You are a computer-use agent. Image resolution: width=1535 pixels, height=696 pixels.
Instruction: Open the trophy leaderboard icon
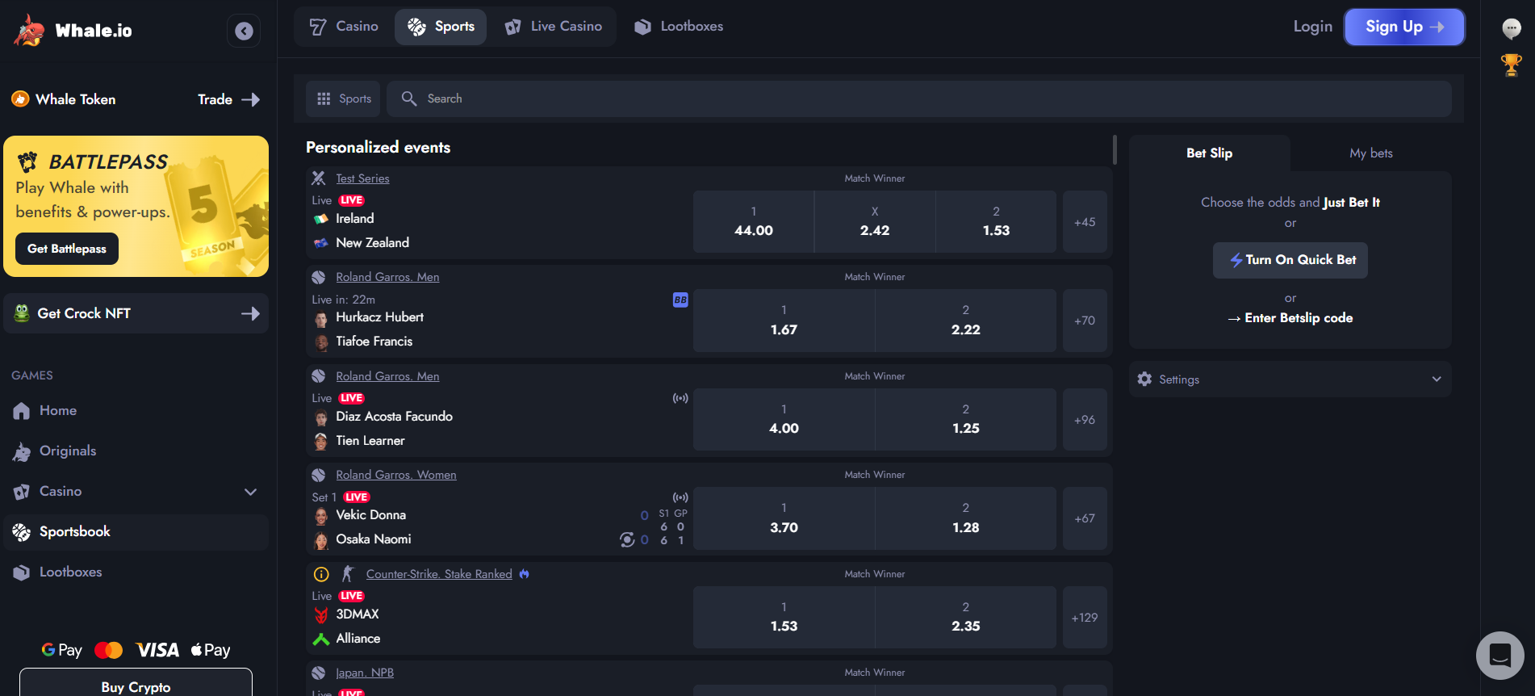(x=1512, y=65)
